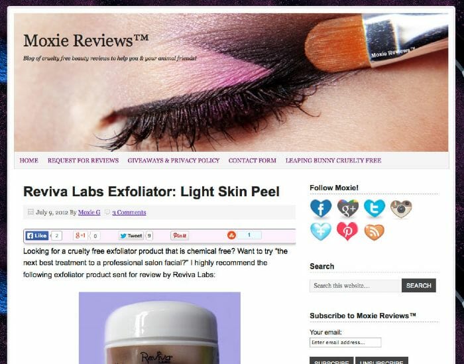Visit the Twitter heart icon
Image resolution: width=464 pixels, height=364 pixels.
tap(375, 208)
